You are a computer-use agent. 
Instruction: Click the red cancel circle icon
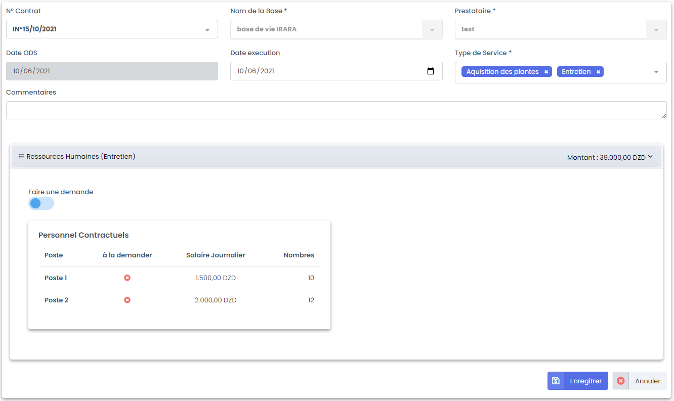[x=621, y=381]
